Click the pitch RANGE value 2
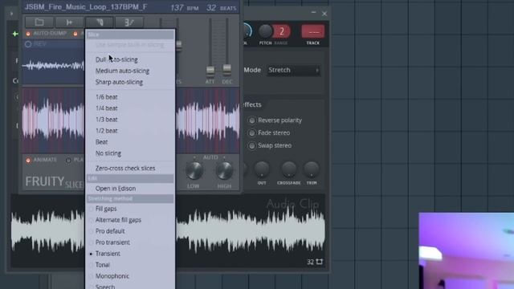 [282, 31]
